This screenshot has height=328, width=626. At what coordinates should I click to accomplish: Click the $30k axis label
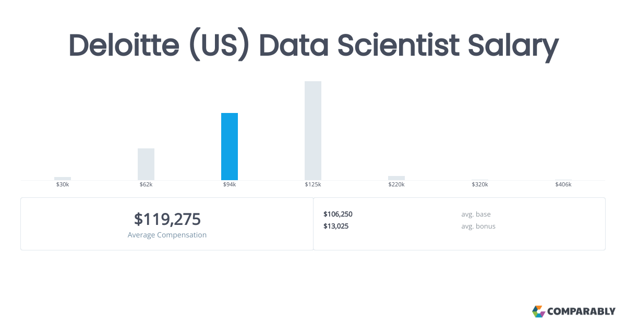(x=63, y=185)
